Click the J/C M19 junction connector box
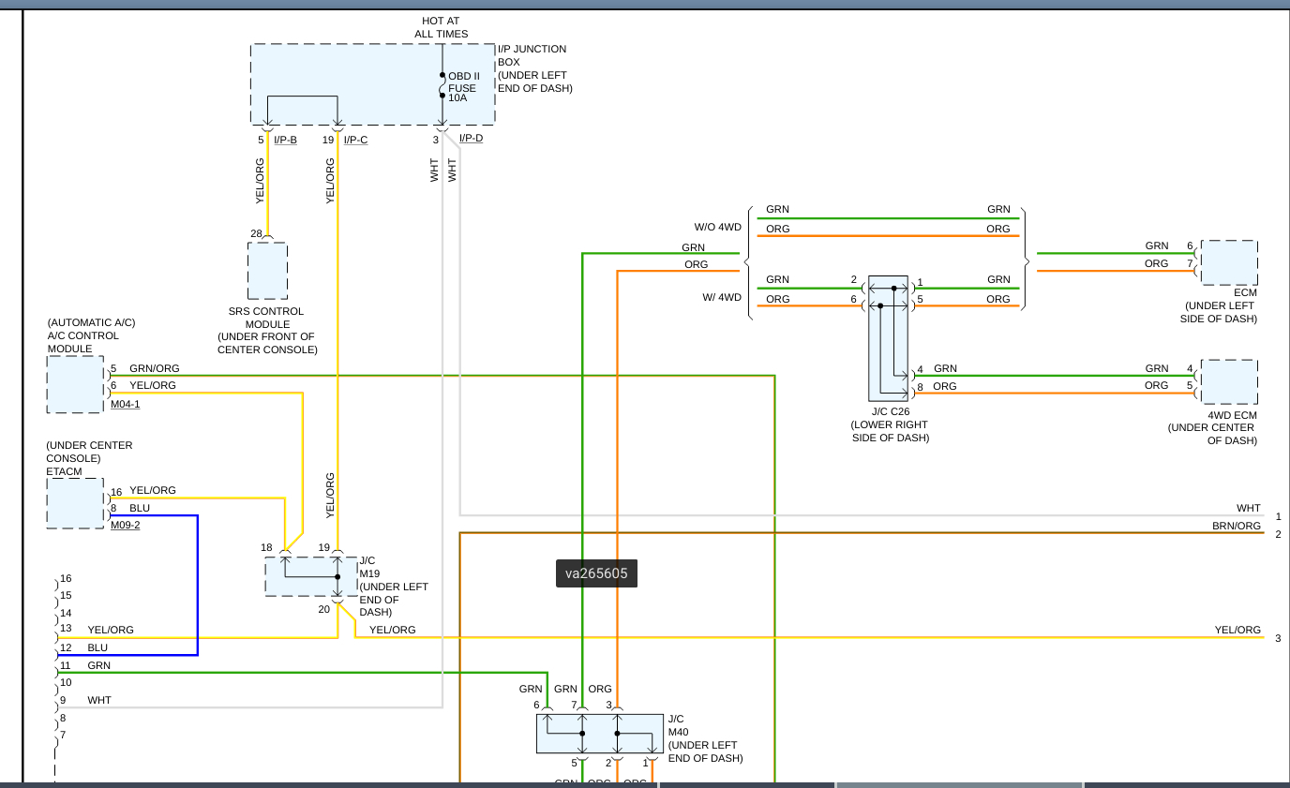Screen dimensions: 1290x788 coord(311,576)
